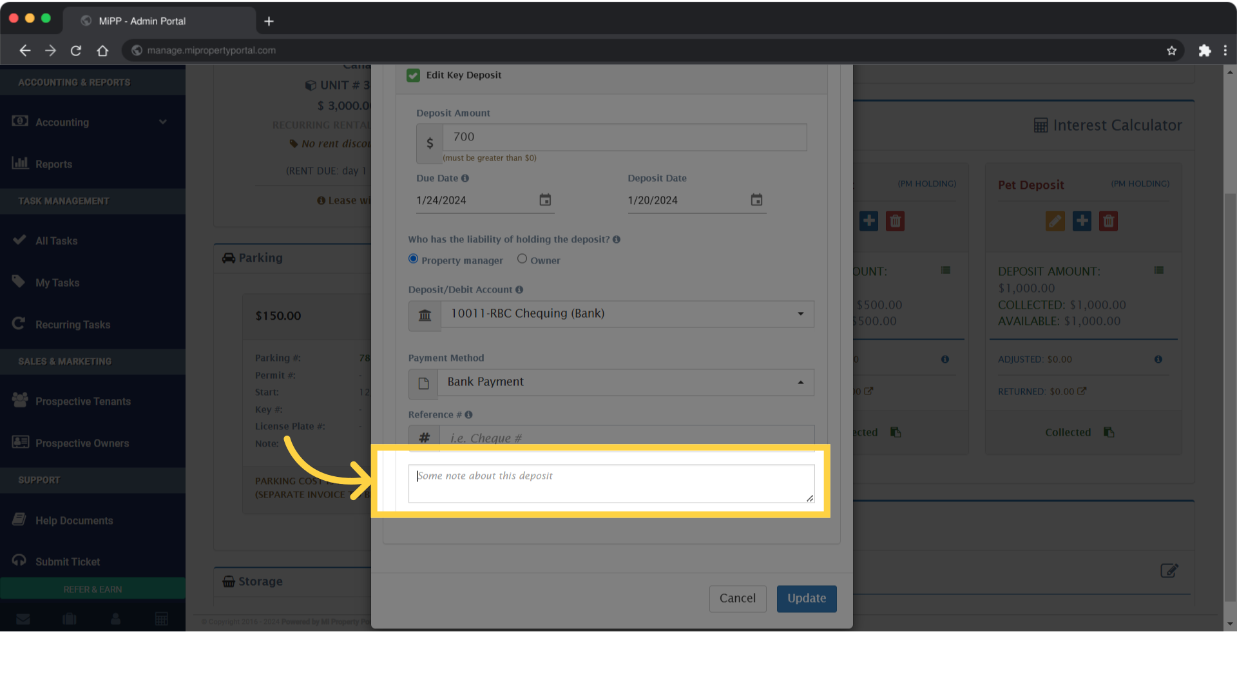This screenshot has height=696, width=1237.
Task: Click the REFER & EARN button
Action: [x=93, y=590]
